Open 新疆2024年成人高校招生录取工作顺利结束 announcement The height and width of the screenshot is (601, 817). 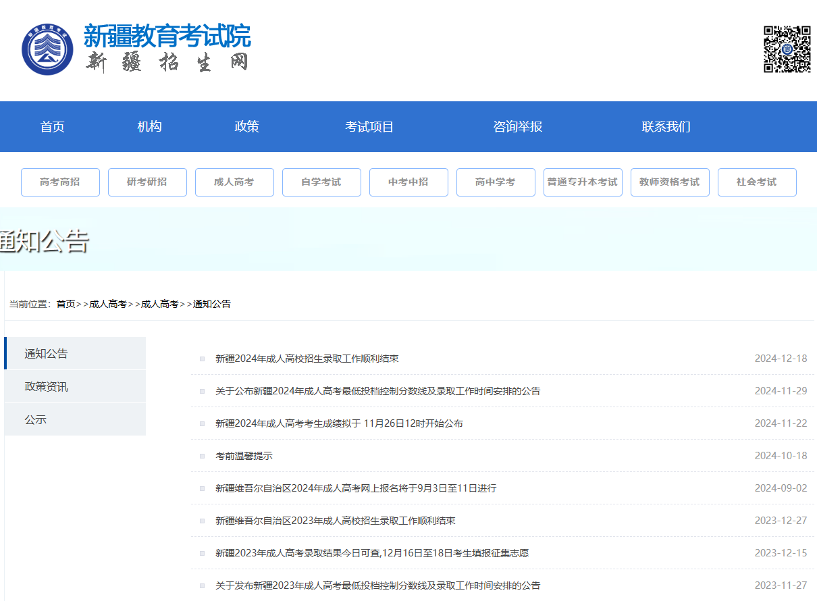pyautogui.click(x=307, y=359)
